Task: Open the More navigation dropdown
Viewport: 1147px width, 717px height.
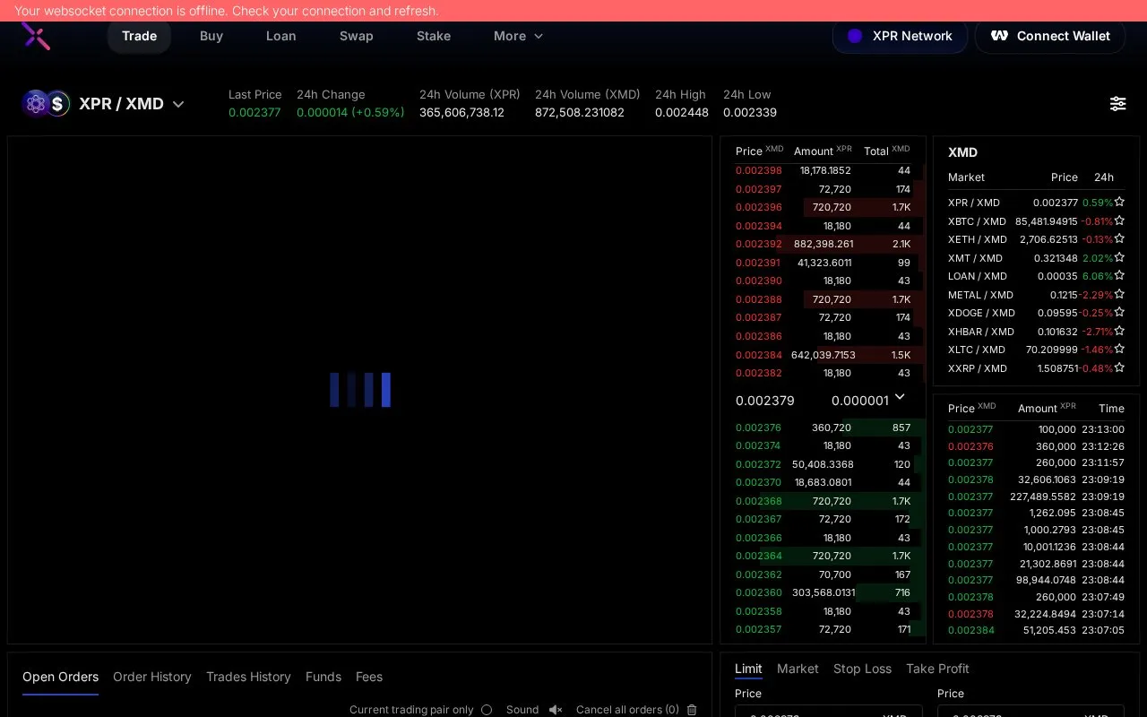Action: (519, 36)
